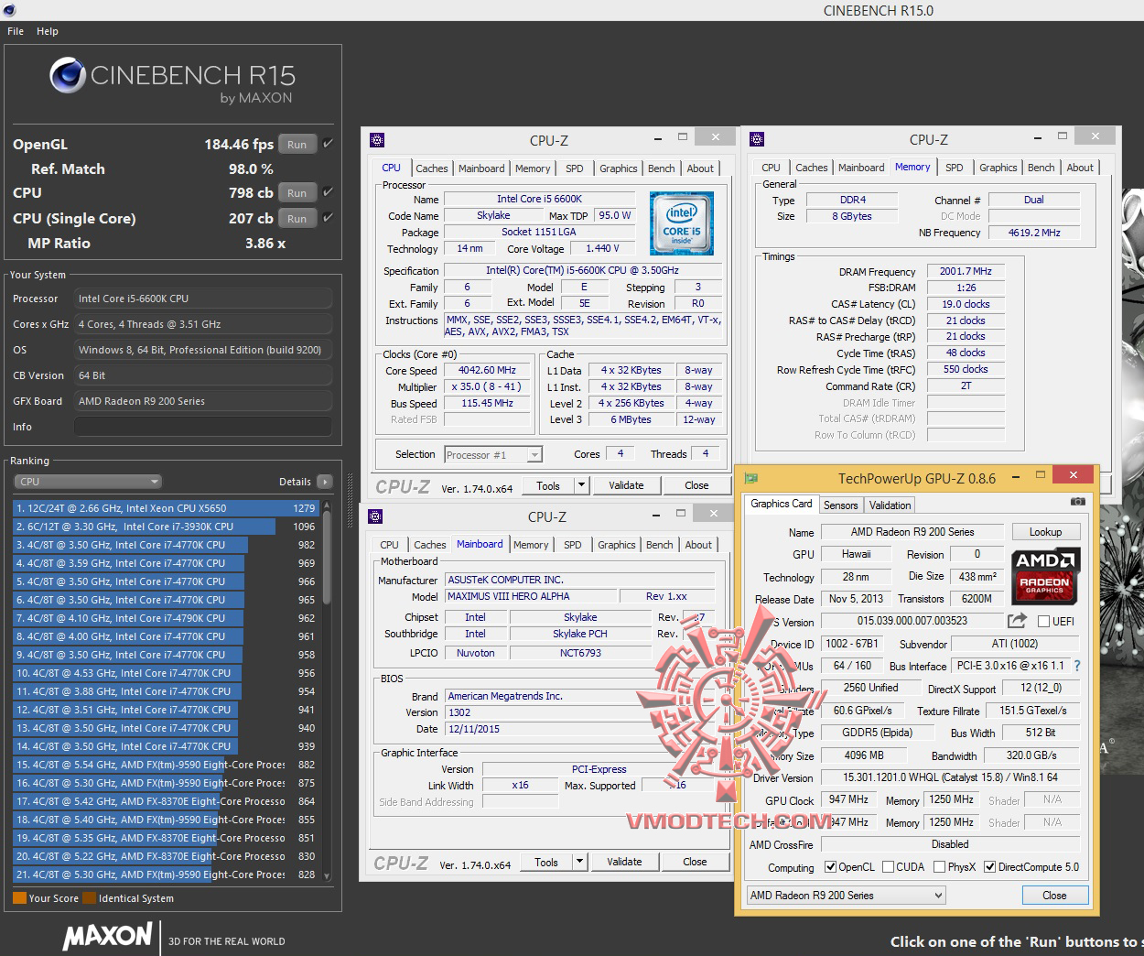Switch to Graphics tab in processor CPU-Z
The height and width of the screenshot is (956, 1144).
[619, 168]
